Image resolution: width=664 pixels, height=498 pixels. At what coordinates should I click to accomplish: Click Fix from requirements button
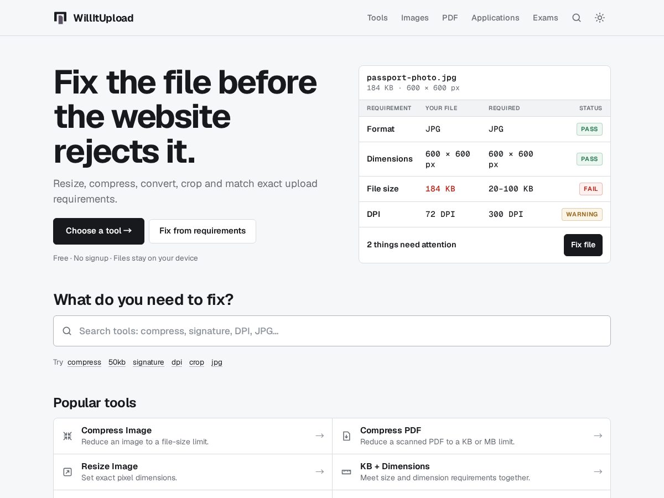coord(203,231)
